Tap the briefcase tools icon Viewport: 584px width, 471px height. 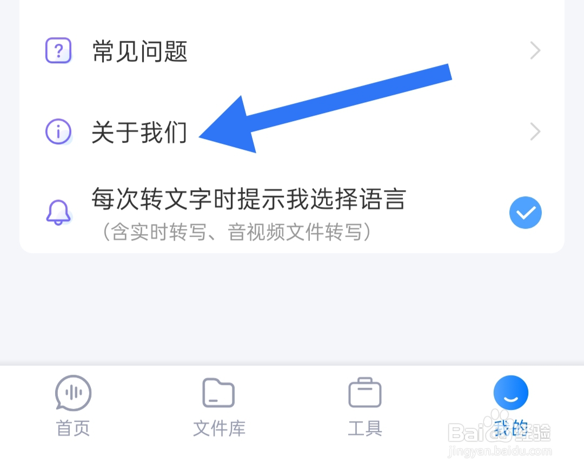[x=364, y=393]
